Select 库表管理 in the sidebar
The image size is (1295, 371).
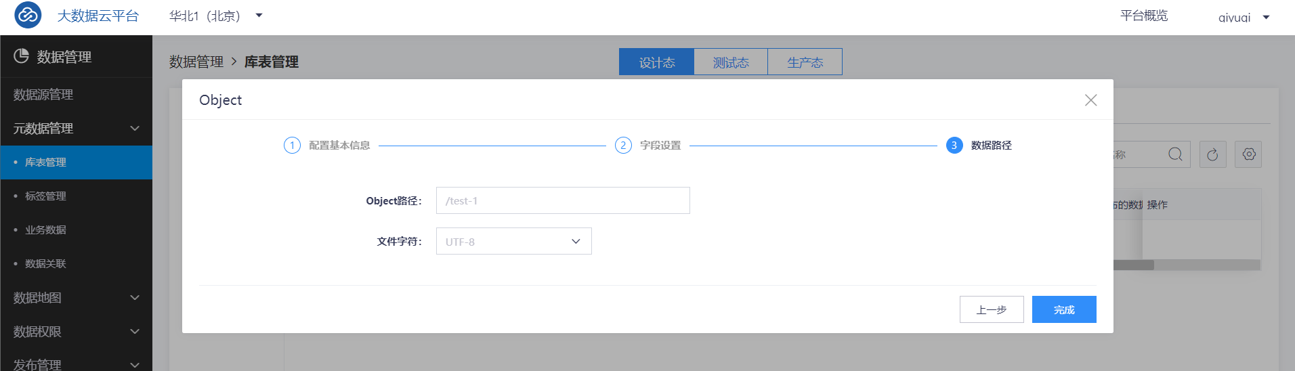pyautogui.click(x=76, y=162)
